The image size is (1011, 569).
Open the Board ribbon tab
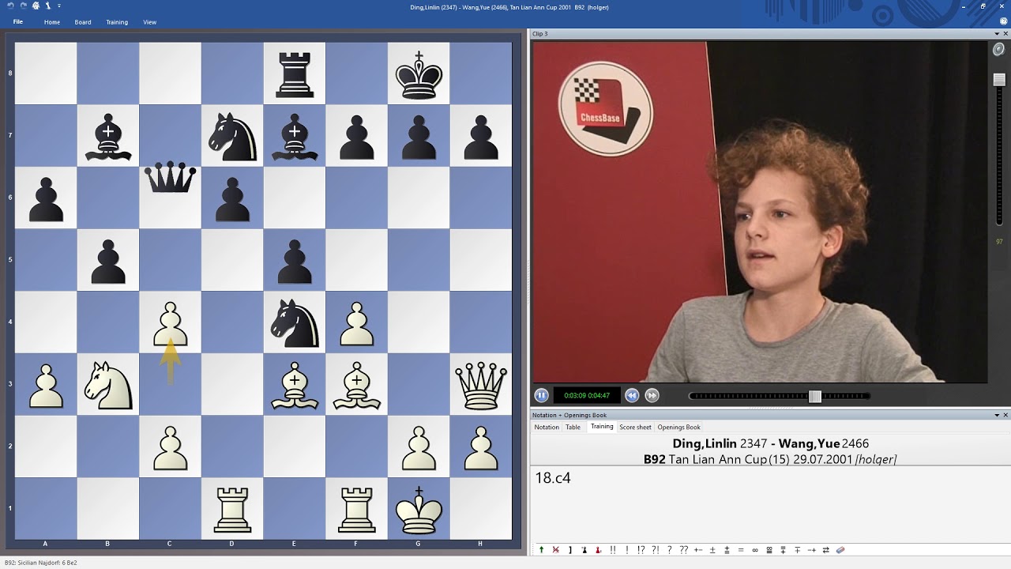(83, 22)
